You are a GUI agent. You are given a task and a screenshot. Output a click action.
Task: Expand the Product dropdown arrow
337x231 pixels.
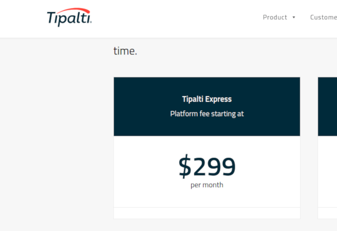294,17
